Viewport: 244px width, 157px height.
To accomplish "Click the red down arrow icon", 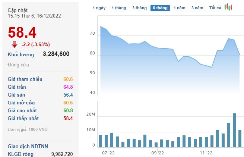I will [15, 44].
